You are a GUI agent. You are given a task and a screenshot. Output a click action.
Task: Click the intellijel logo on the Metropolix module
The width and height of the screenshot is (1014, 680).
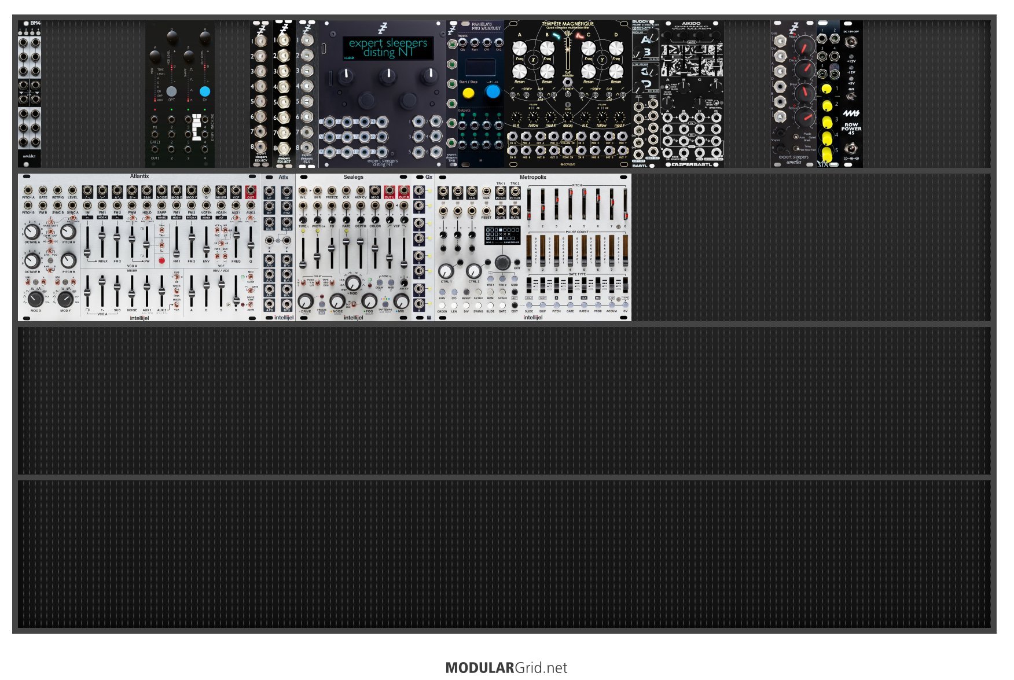533,317
